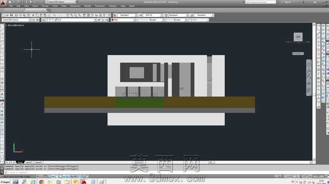Switch to the Layout1 tab
The height and width of the screenshot is (184, 329).
pyautogui.click(x=29, y=162)
